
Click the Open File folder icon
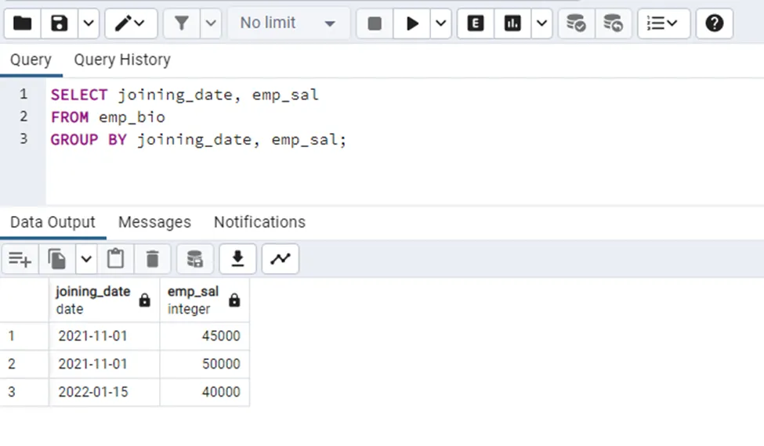(23, 23)
